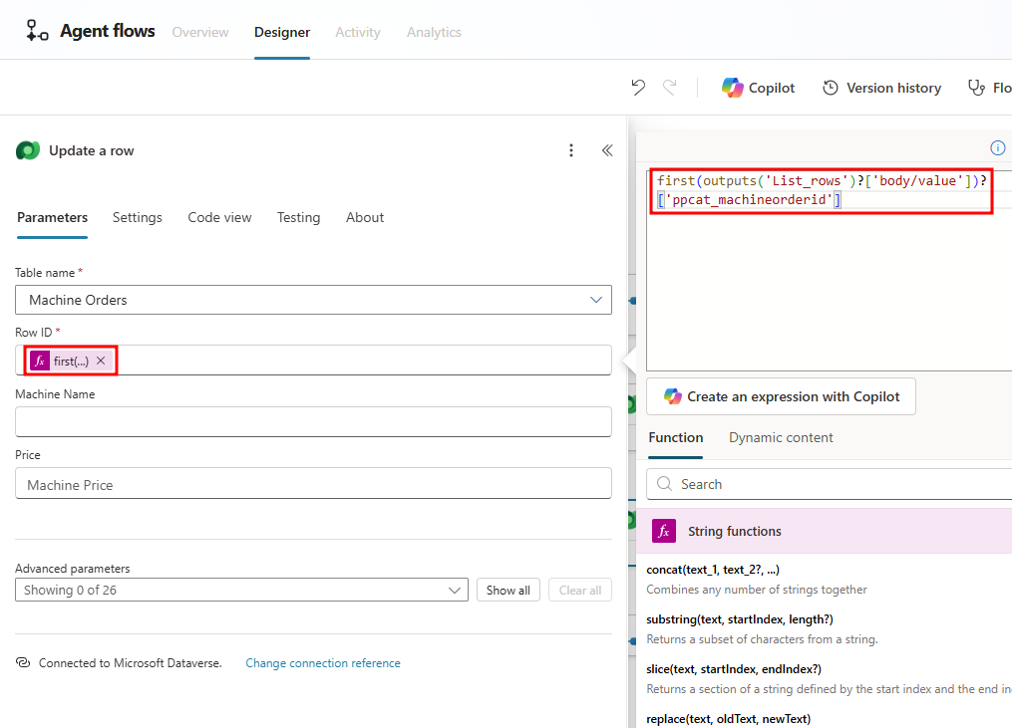The width and height of the screenshot is (1012, 728).
Task: Switch to the Overview tab
Action: 200,32
